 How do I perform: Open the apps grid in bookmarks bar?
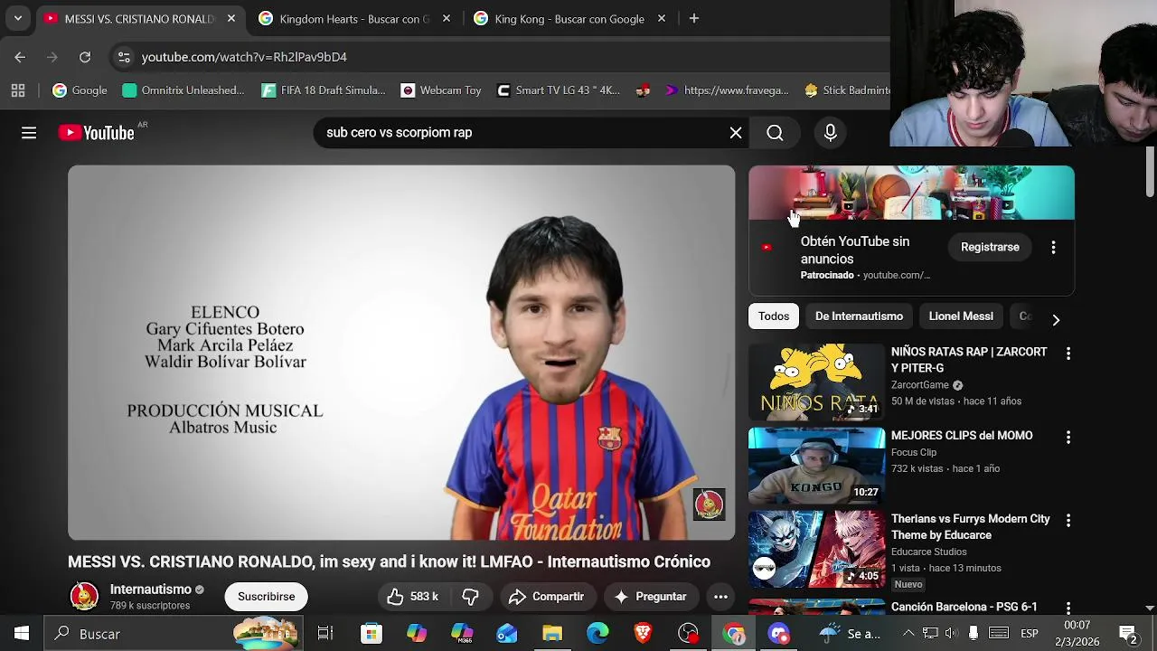(x=18, y=90)
